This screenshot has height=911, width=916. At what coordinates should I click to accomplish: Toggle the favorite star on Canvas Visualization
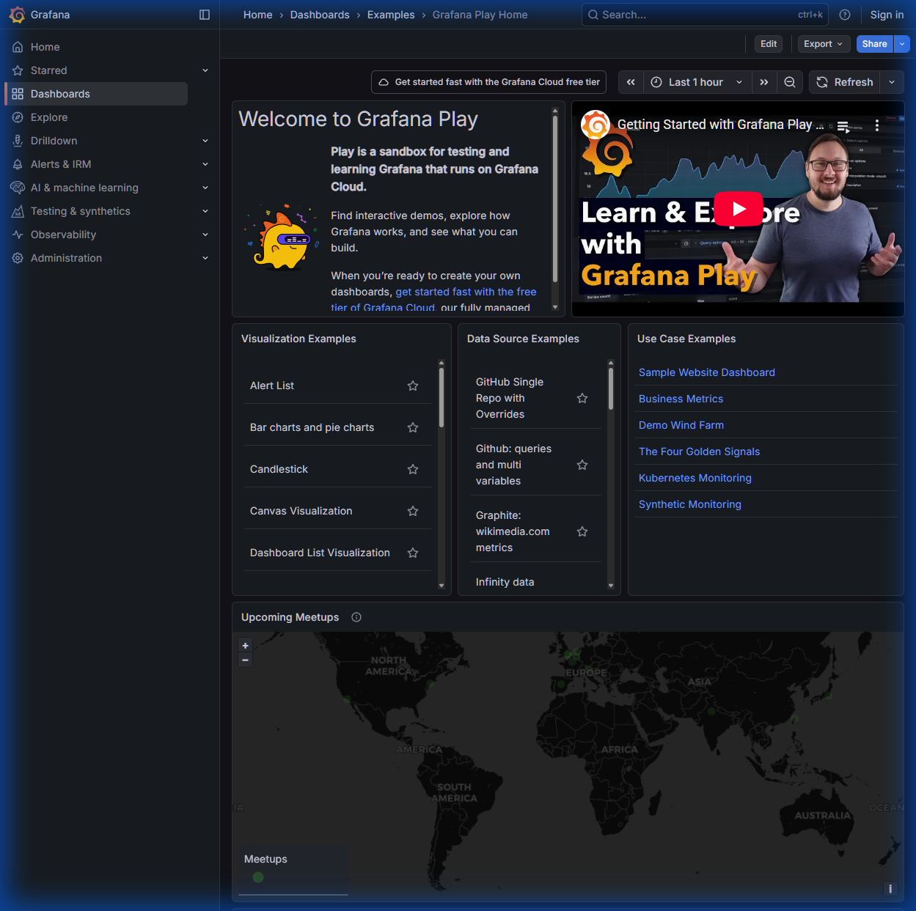(x=412, y=511)
